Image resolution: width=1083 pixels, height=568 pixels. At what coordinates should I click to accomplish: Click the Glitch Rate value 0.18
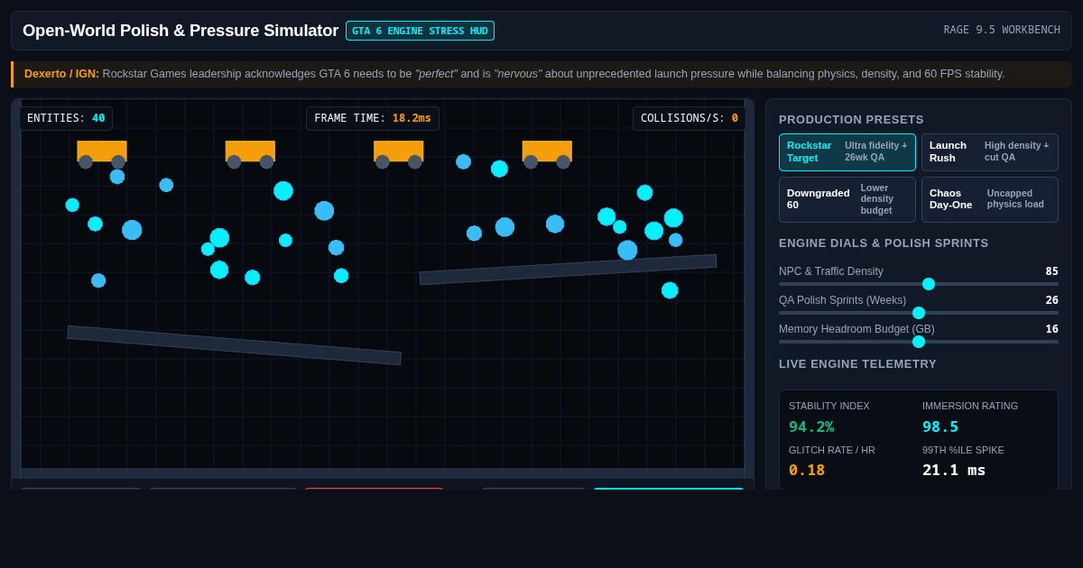[807, 470]
